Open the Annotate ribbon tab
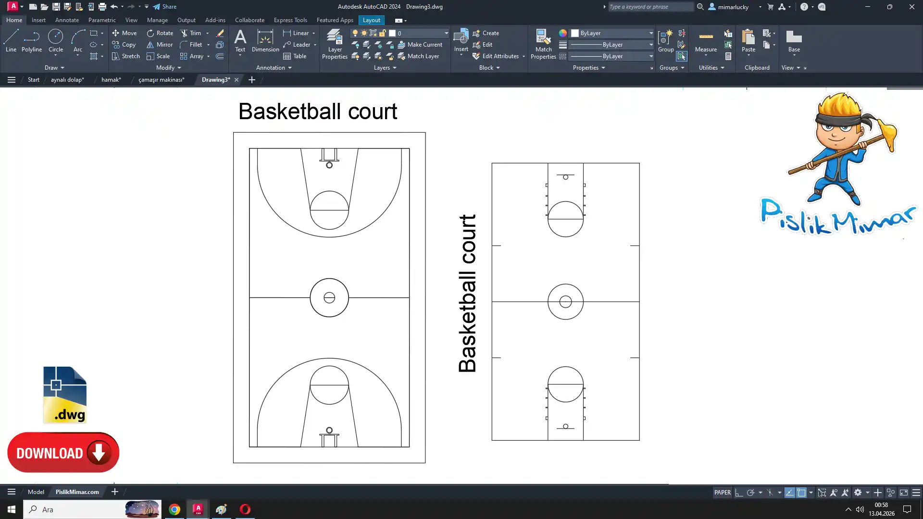Screen dimensions: 923x519 click(x=67, y=20)
